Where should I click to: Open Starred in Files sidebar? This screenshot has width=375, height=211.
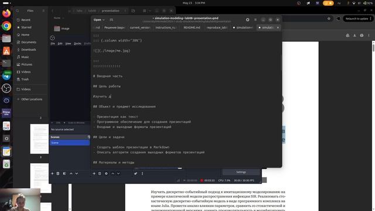point(26,28)
